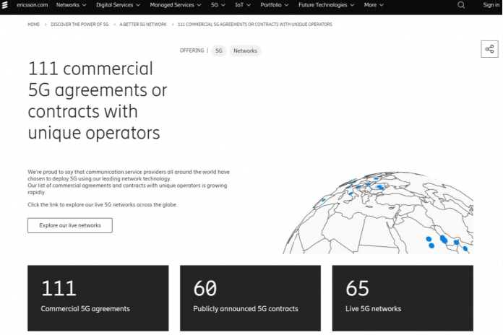Go to HOME breadcrumb
The image size is (503, 335).
click(33, 25)
